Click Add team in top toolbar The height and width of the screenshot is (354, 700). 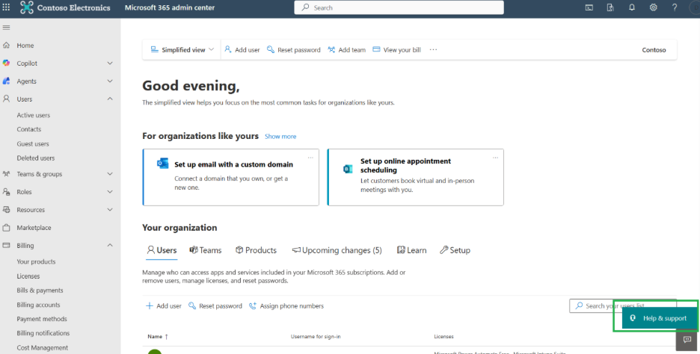347,50
